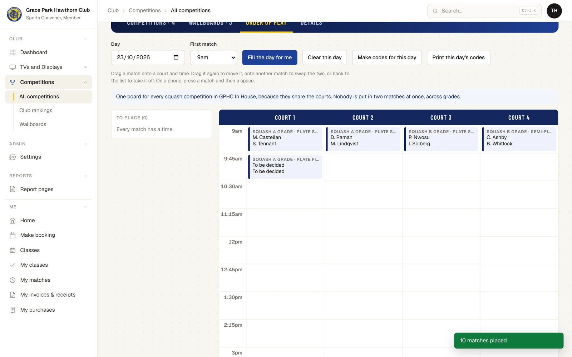
Task: Focus the Search box
Action: tap(484, 11)
